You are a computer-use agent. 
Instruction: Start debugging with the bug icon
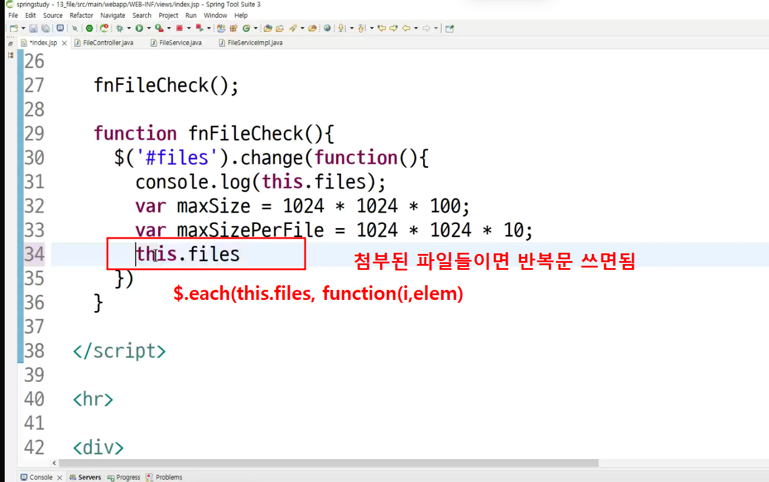(x=120, y=28)
